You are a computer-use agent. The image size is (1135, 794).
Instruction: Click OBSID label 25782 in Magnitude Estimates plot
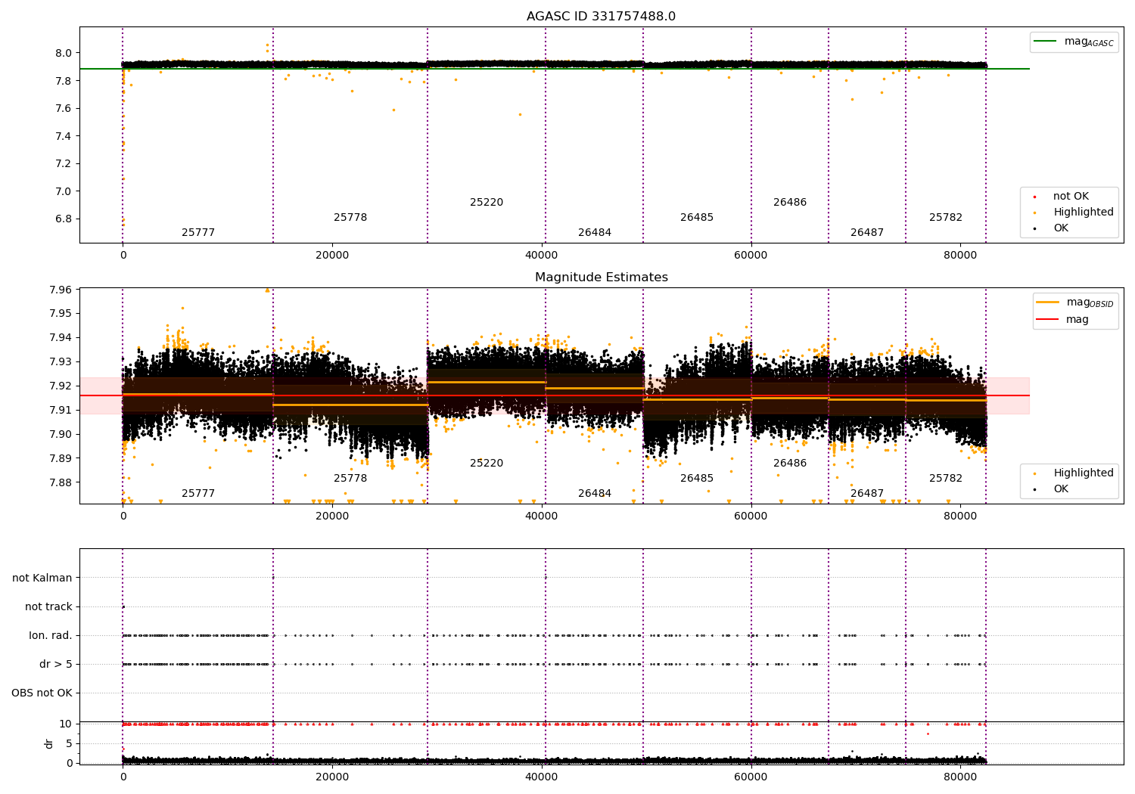point(946,479)
